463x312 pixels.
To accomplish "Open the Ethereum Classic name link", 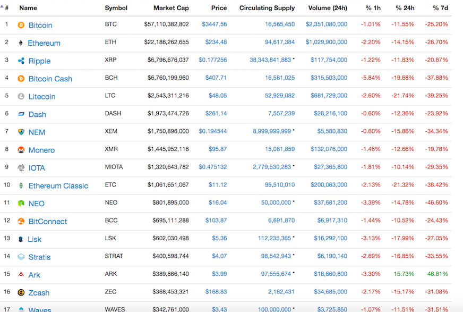I will coord(58,186).
